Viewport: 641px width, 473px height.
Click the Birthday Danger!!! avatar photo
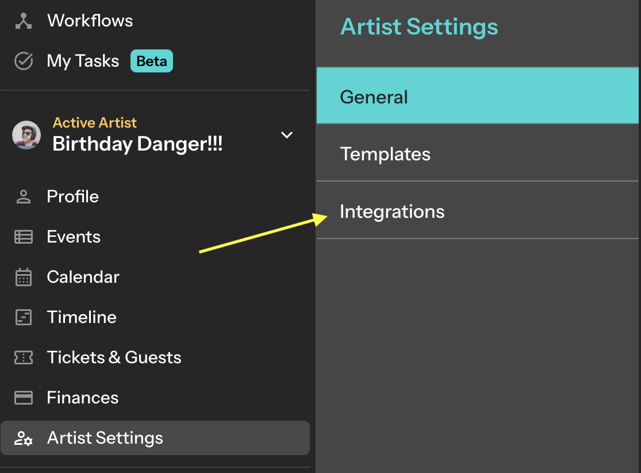[26, 135]
